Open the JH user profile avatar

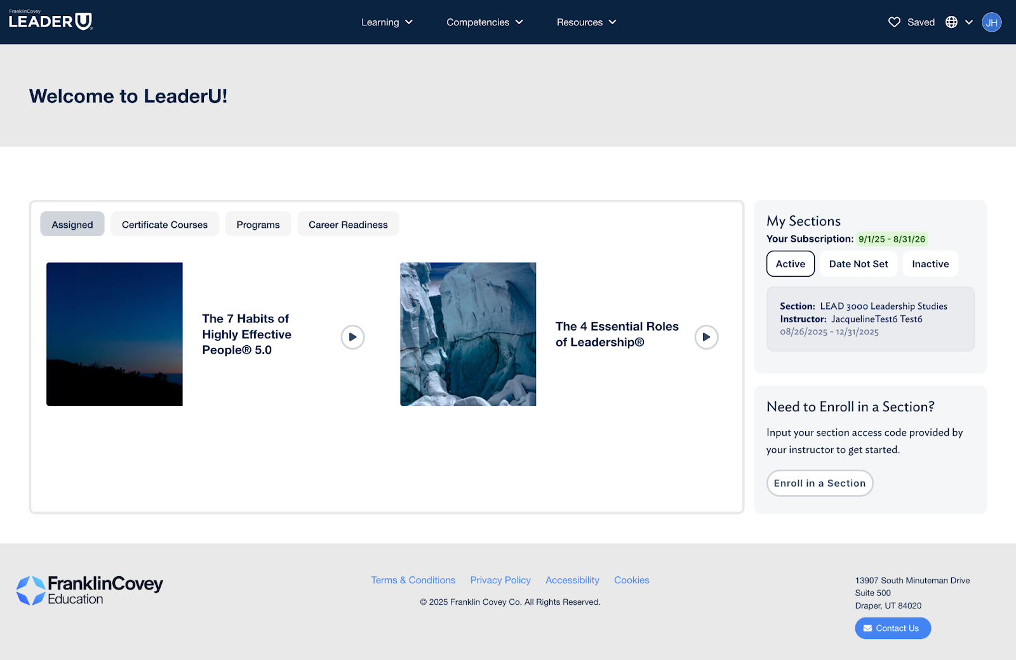point(991,22)
